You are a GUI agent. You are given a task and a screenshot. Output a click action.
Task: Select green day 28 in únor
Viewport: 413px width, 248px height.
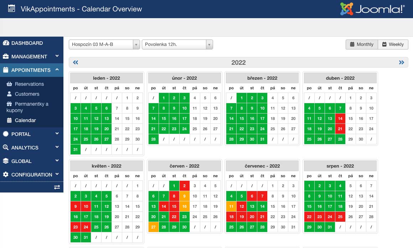153,139
